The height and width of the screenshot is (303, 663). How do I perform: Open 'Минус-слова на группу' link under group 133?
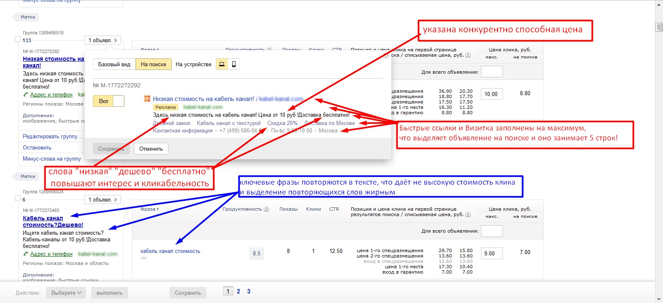tap(52, 159)
